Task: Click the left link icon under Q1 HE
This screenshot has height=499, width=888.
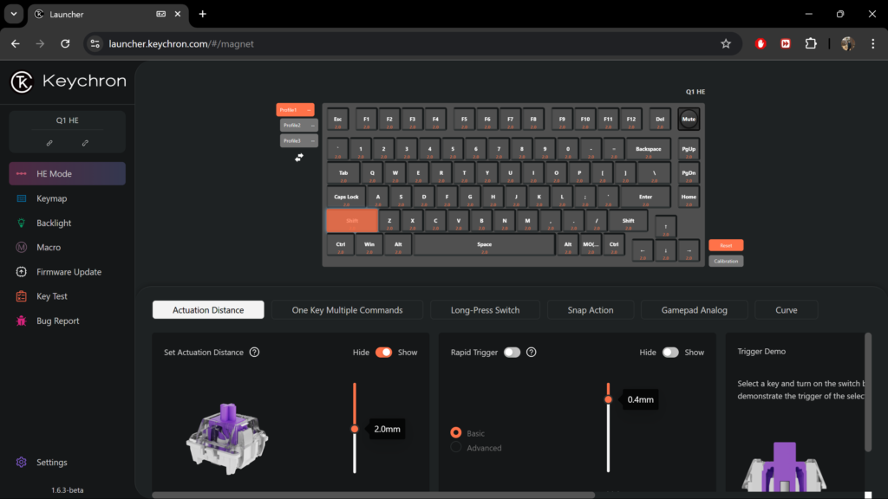Action: (49, 143)
